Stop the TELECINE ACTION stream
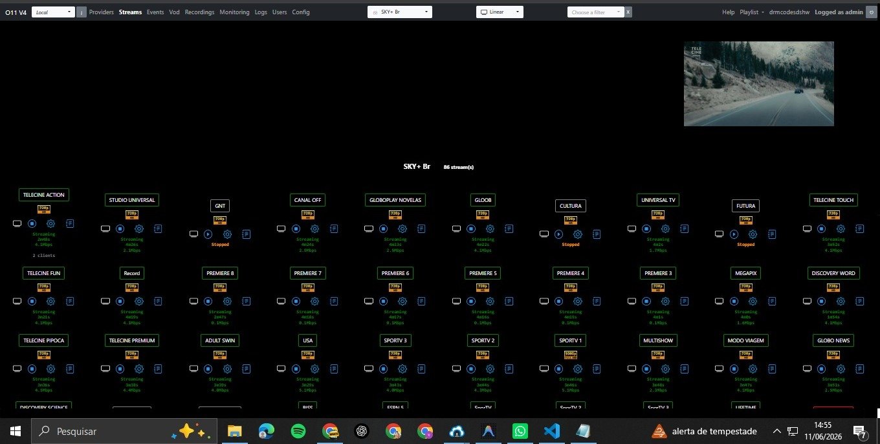880x444 pixels. [x=32, y=223]
